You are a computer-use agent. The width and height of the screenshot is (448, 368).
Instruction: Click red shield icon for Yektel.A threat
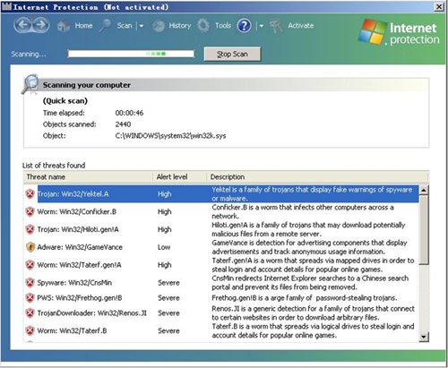click(30, 194)
